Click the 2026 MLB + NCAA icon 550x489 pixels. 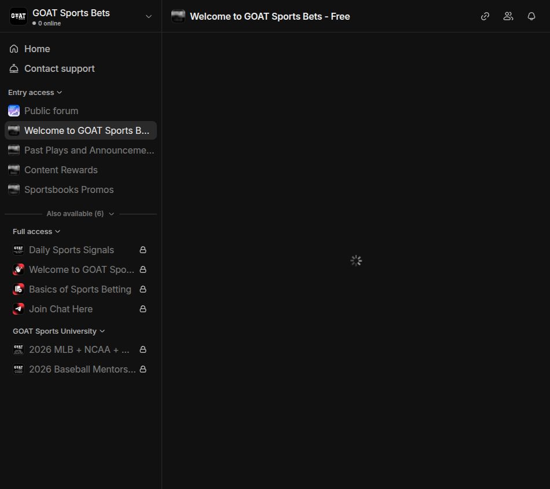point(19,349)
